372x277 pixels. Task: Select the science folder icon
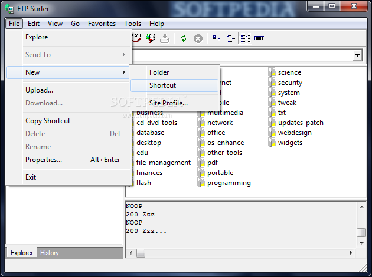pyautogui.click(x=272, y=72)
